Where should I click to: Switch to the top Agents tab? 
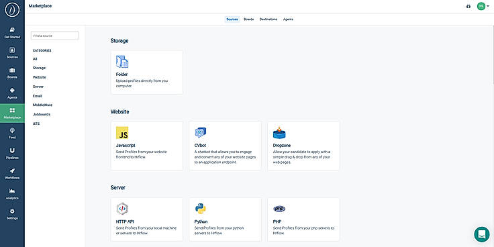point(288,19)
